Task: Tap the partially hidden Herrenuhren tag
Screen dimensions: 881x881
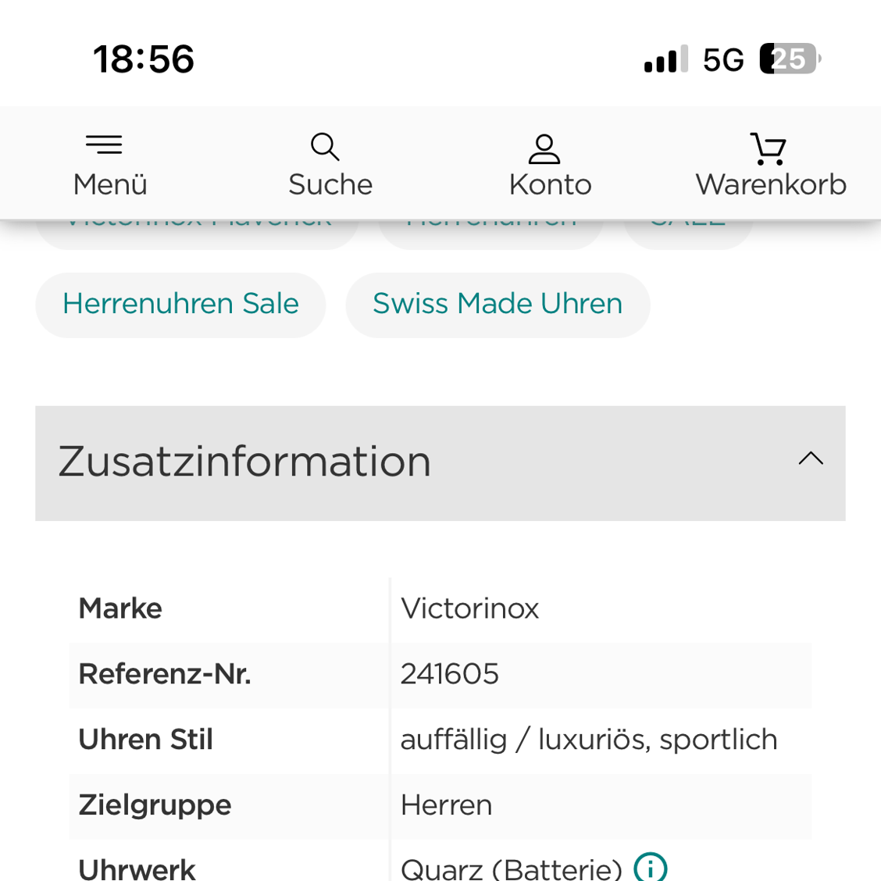Action: coord(490,234)
